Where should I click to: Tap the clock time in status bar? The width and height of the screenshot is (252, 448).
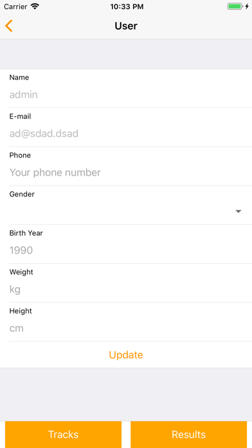click(127, 6)
